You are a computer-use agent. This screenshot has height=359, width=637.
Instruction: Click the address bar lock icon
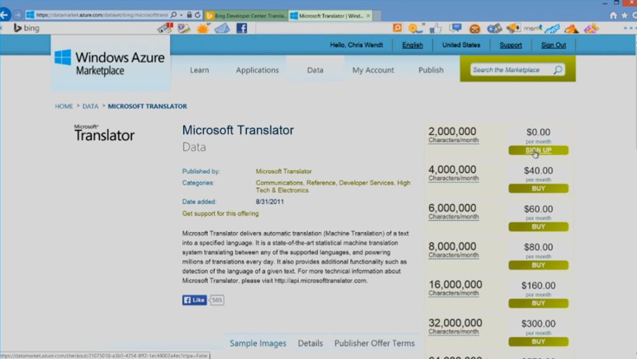[189, 15]
